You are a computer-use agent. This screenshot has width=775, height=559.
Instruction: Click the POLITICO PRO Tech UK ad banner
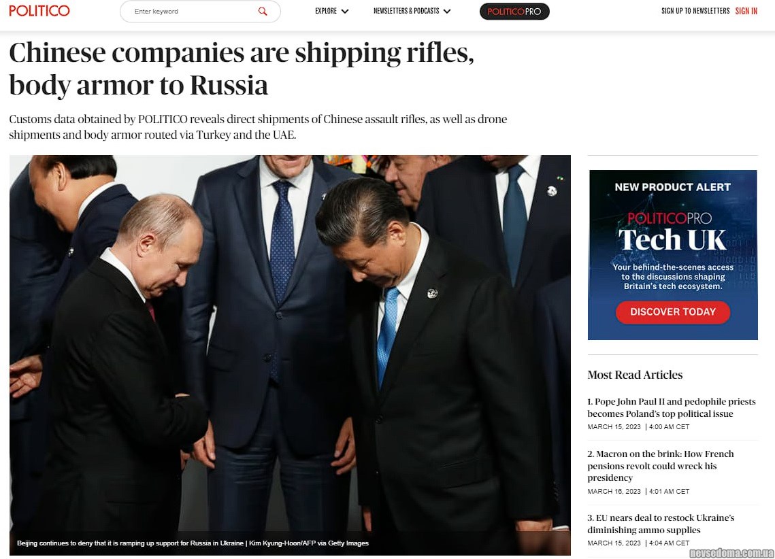pyautogui.click(x=672, y=255)
